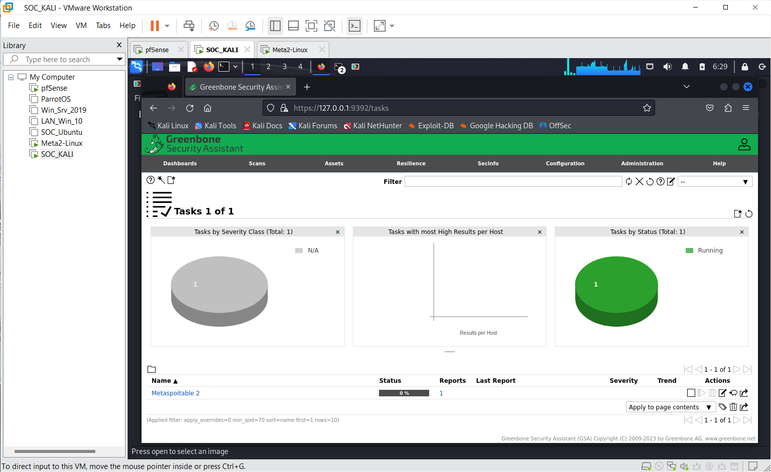Click the gray N/A legend swatch
This screenshot has height=472, width=771.
pyautogui.click(x=299, y=251)
